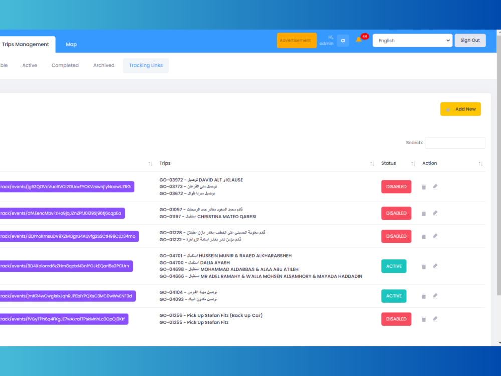501x376 pixels.
Task: Sort the link column left of Trips
Action: point(150,163)
